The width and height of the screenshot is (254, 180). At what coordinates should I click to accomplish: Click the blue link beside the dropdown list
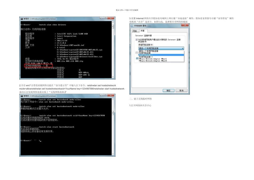tap(137, 58)
